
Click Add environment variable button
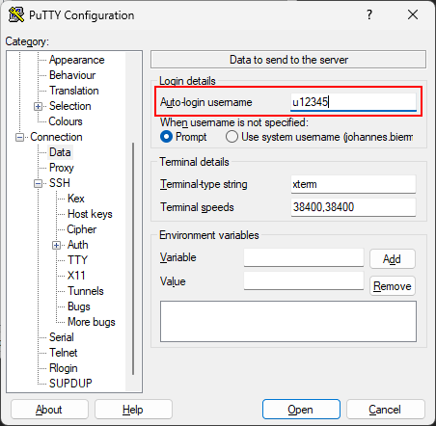pyautogui.click(x=393, y=259)
